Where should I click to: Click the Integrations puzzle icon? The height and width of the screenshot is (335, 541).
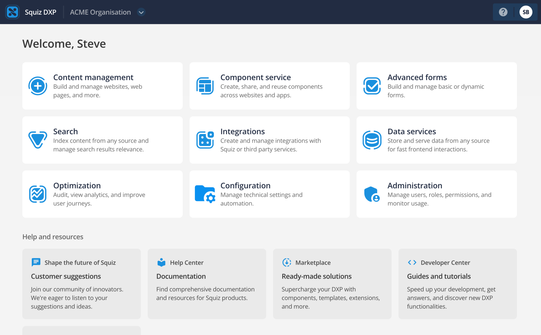click(205, 140)
